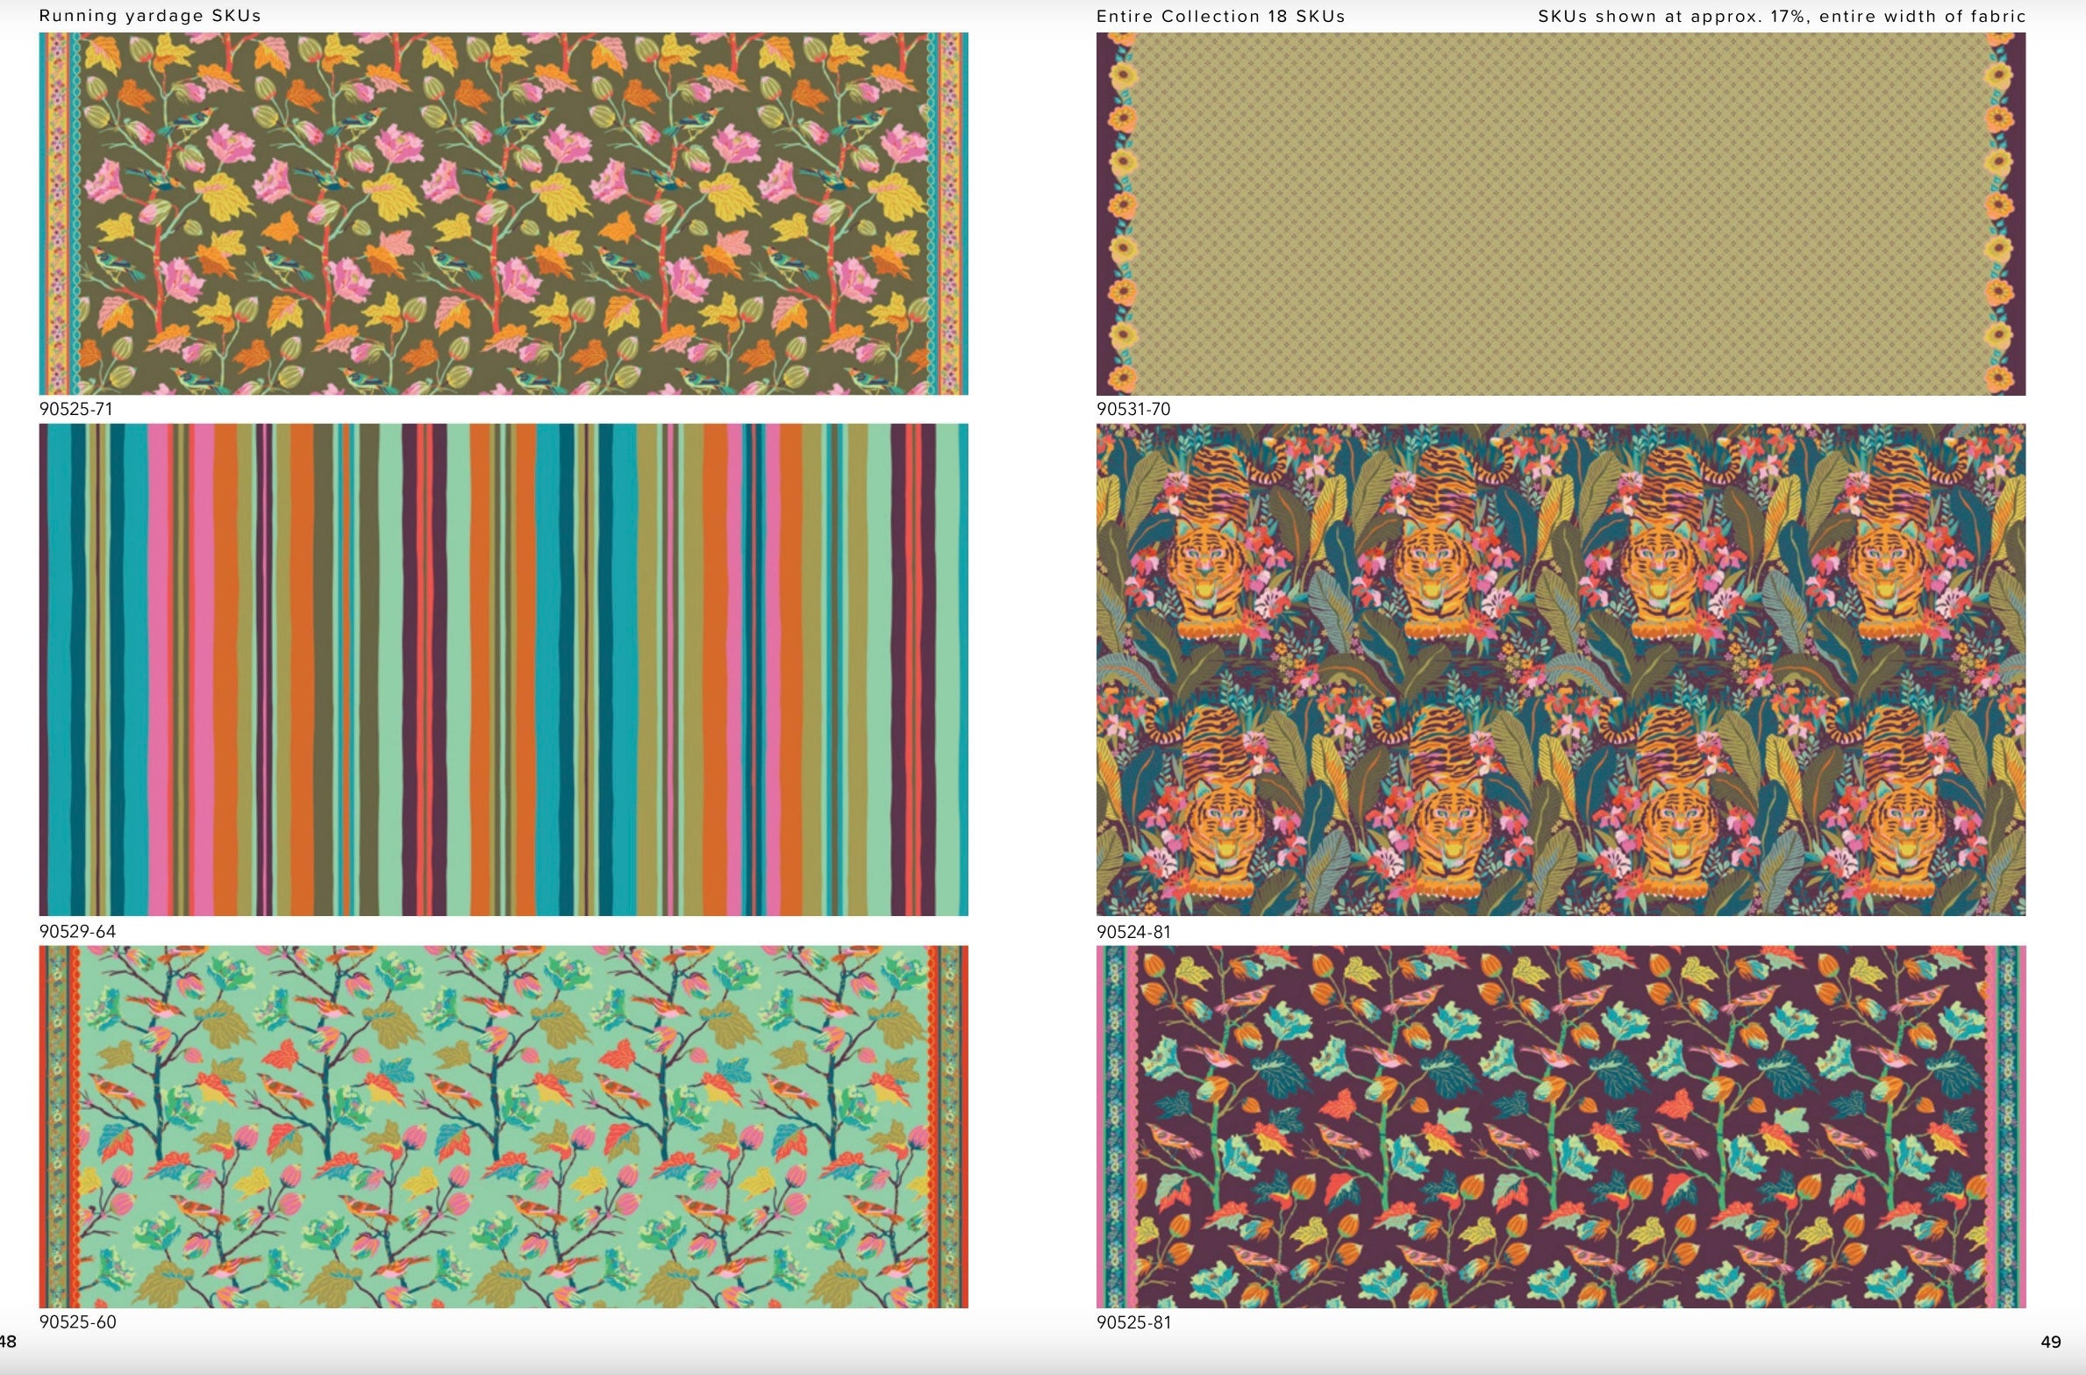Click the olive floral bird fabric swatch 90525-71

[504, 213]
